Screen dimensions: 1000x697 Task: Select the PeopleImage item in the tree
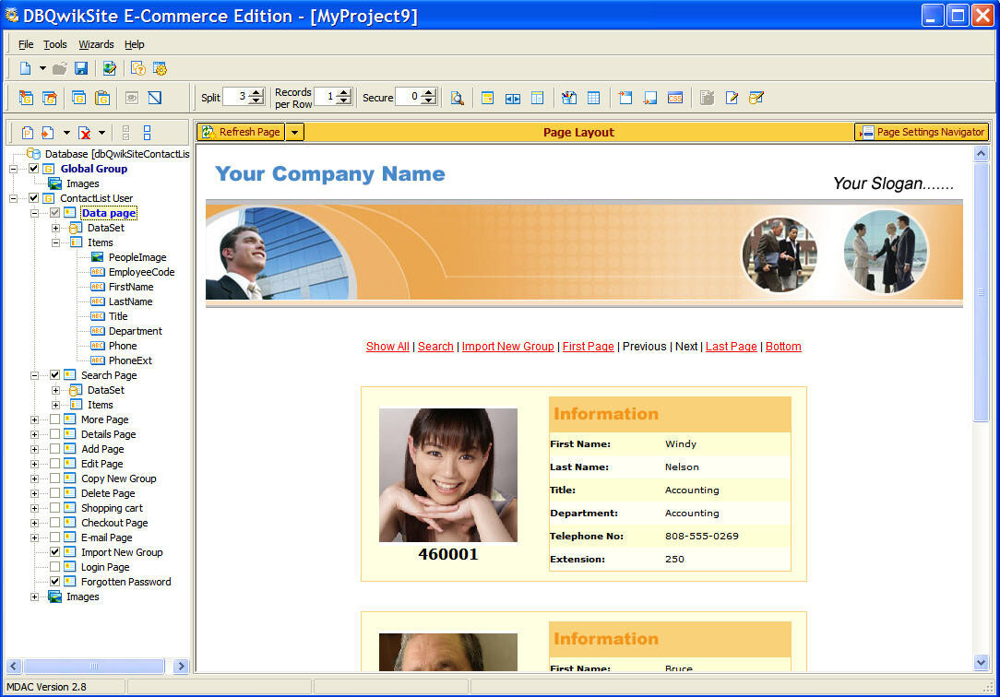pos(137,257)
